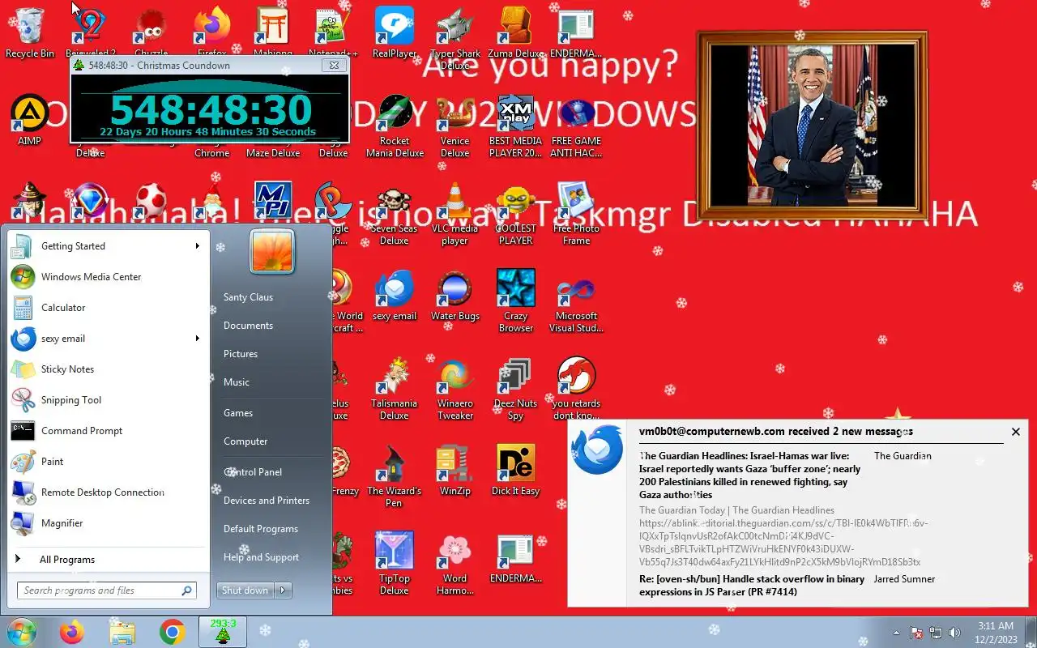1037x648 pixels.
Task: Open Windows Explorer from taskbar
Action: (x=122, y=632)
